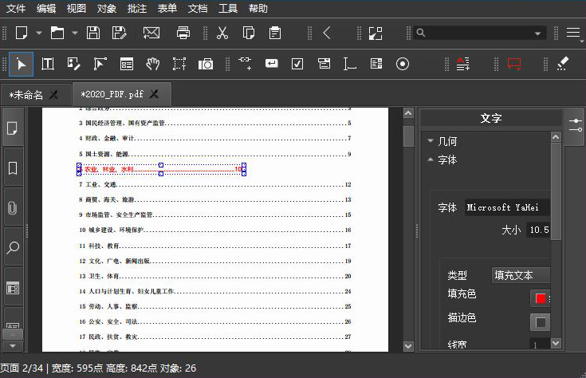Toggle the properties sliders icon at the top right
Screen dimensions: 586x378
click(575, 125)
